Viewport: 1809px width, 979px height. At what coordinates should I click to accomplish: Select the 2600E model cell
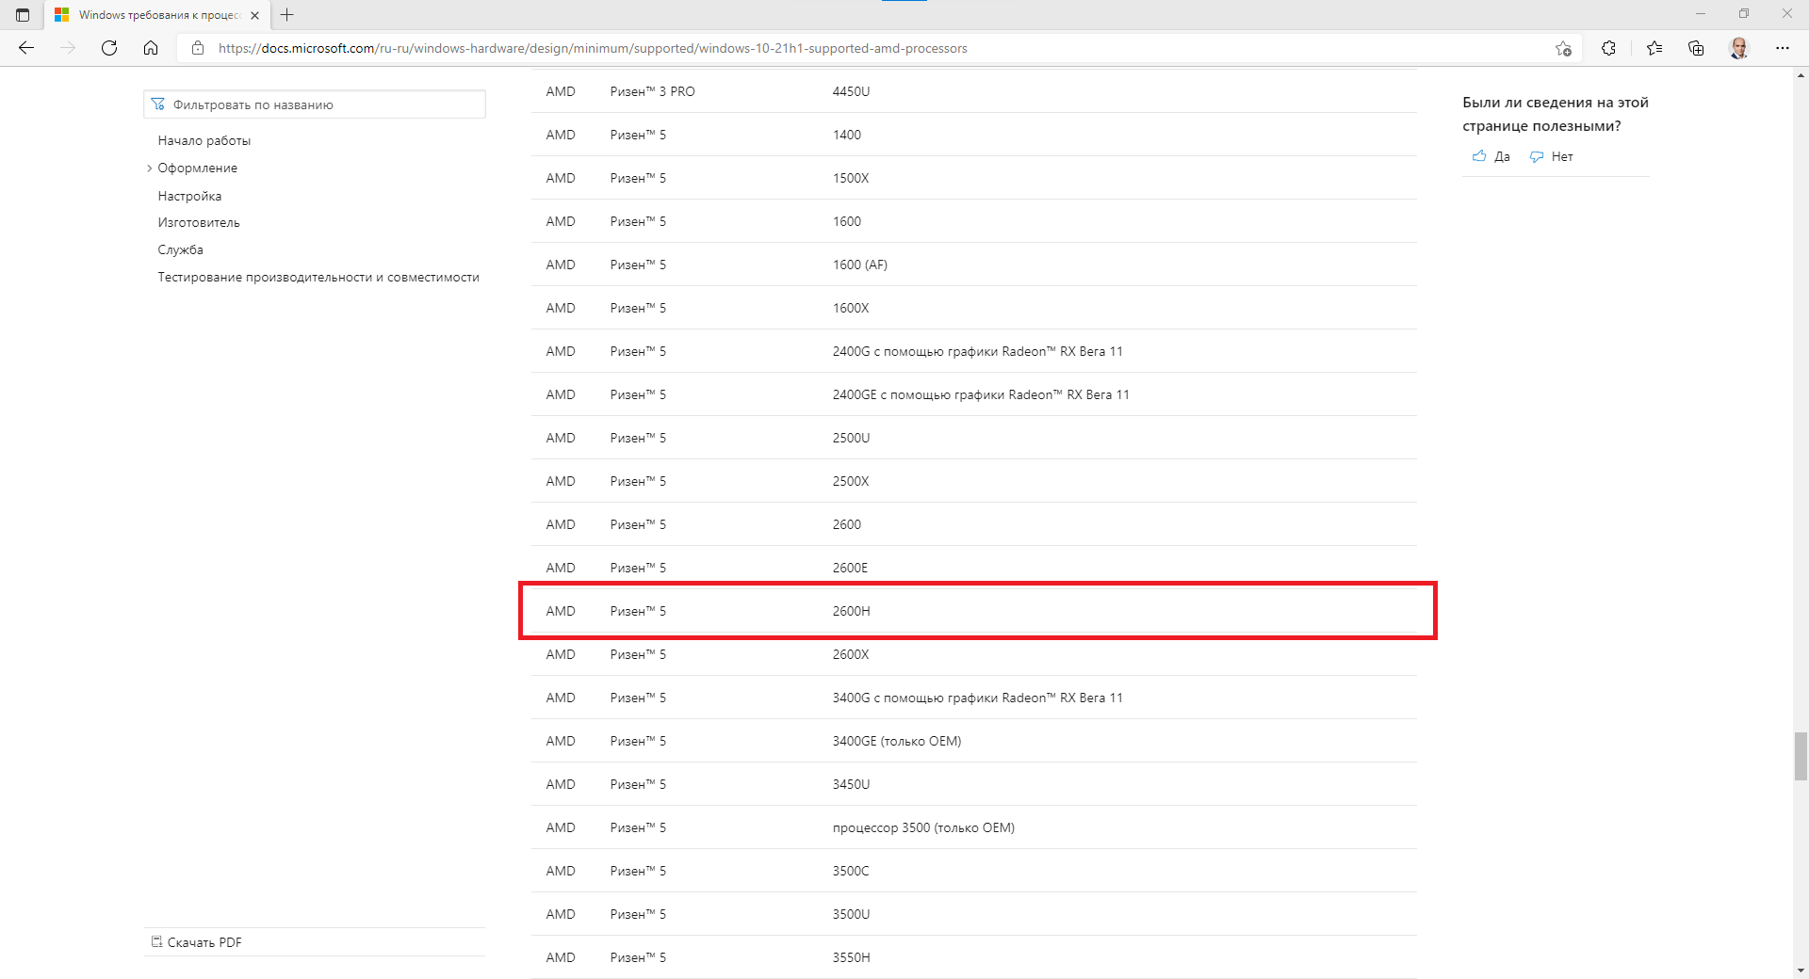850,568
